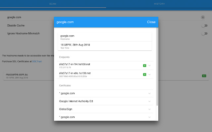
Task: Toggle the Disable Cache switch
Action: 204,26
